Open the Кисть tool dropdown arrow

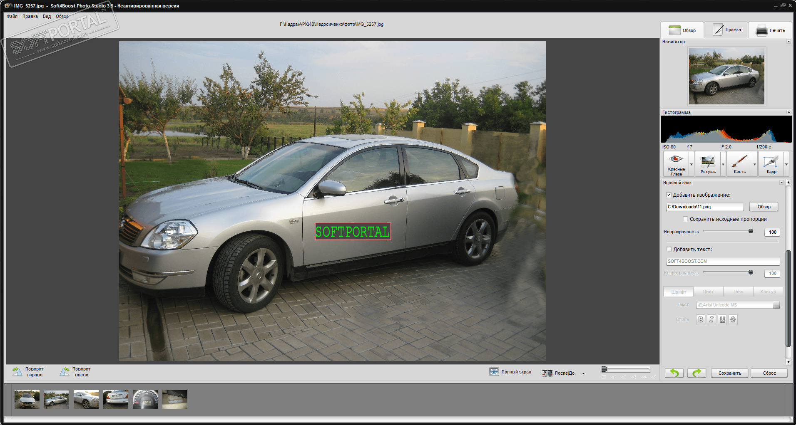755,164
